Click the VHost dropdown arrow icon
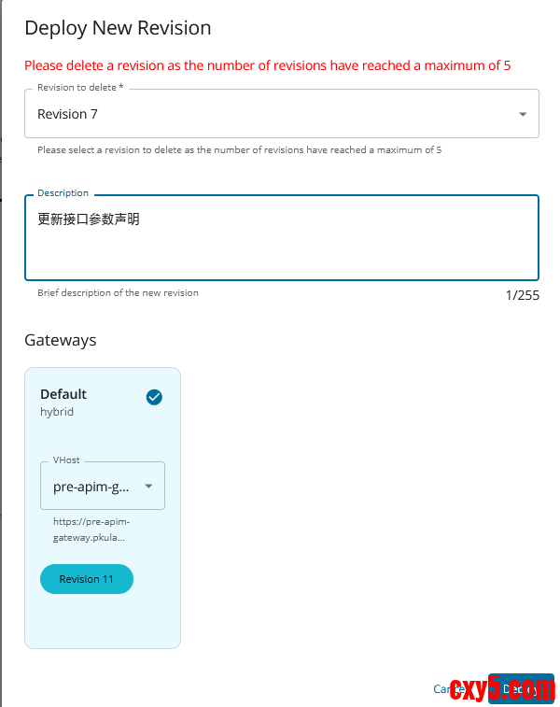560x707 pixels. tap(148, 486)
